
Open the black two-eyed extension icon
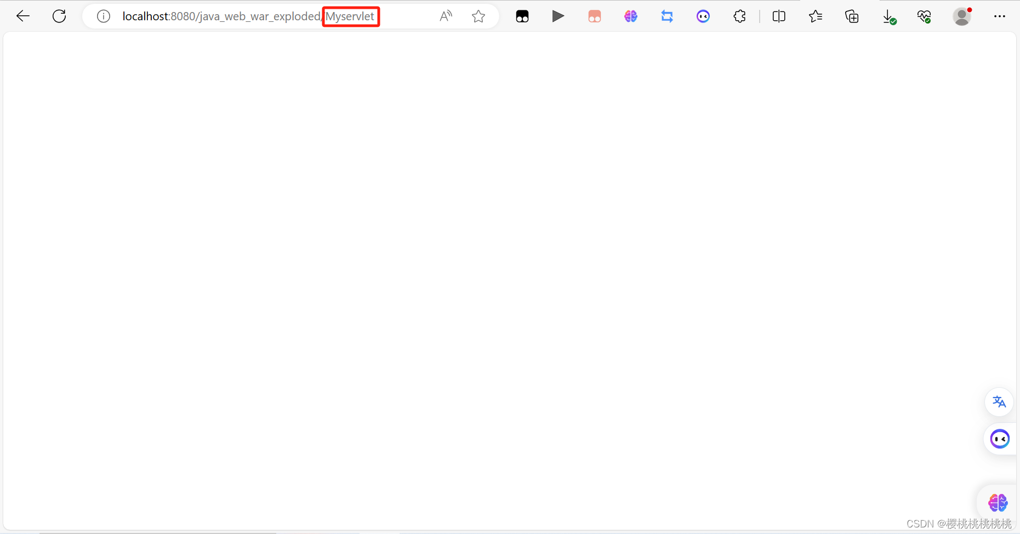(522, 16)
